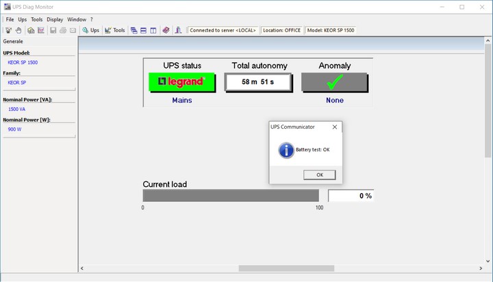Confirm battery test with OK button
Viewport: 493px width, 282px height.
pyautogui.click(x=320, y=175)
